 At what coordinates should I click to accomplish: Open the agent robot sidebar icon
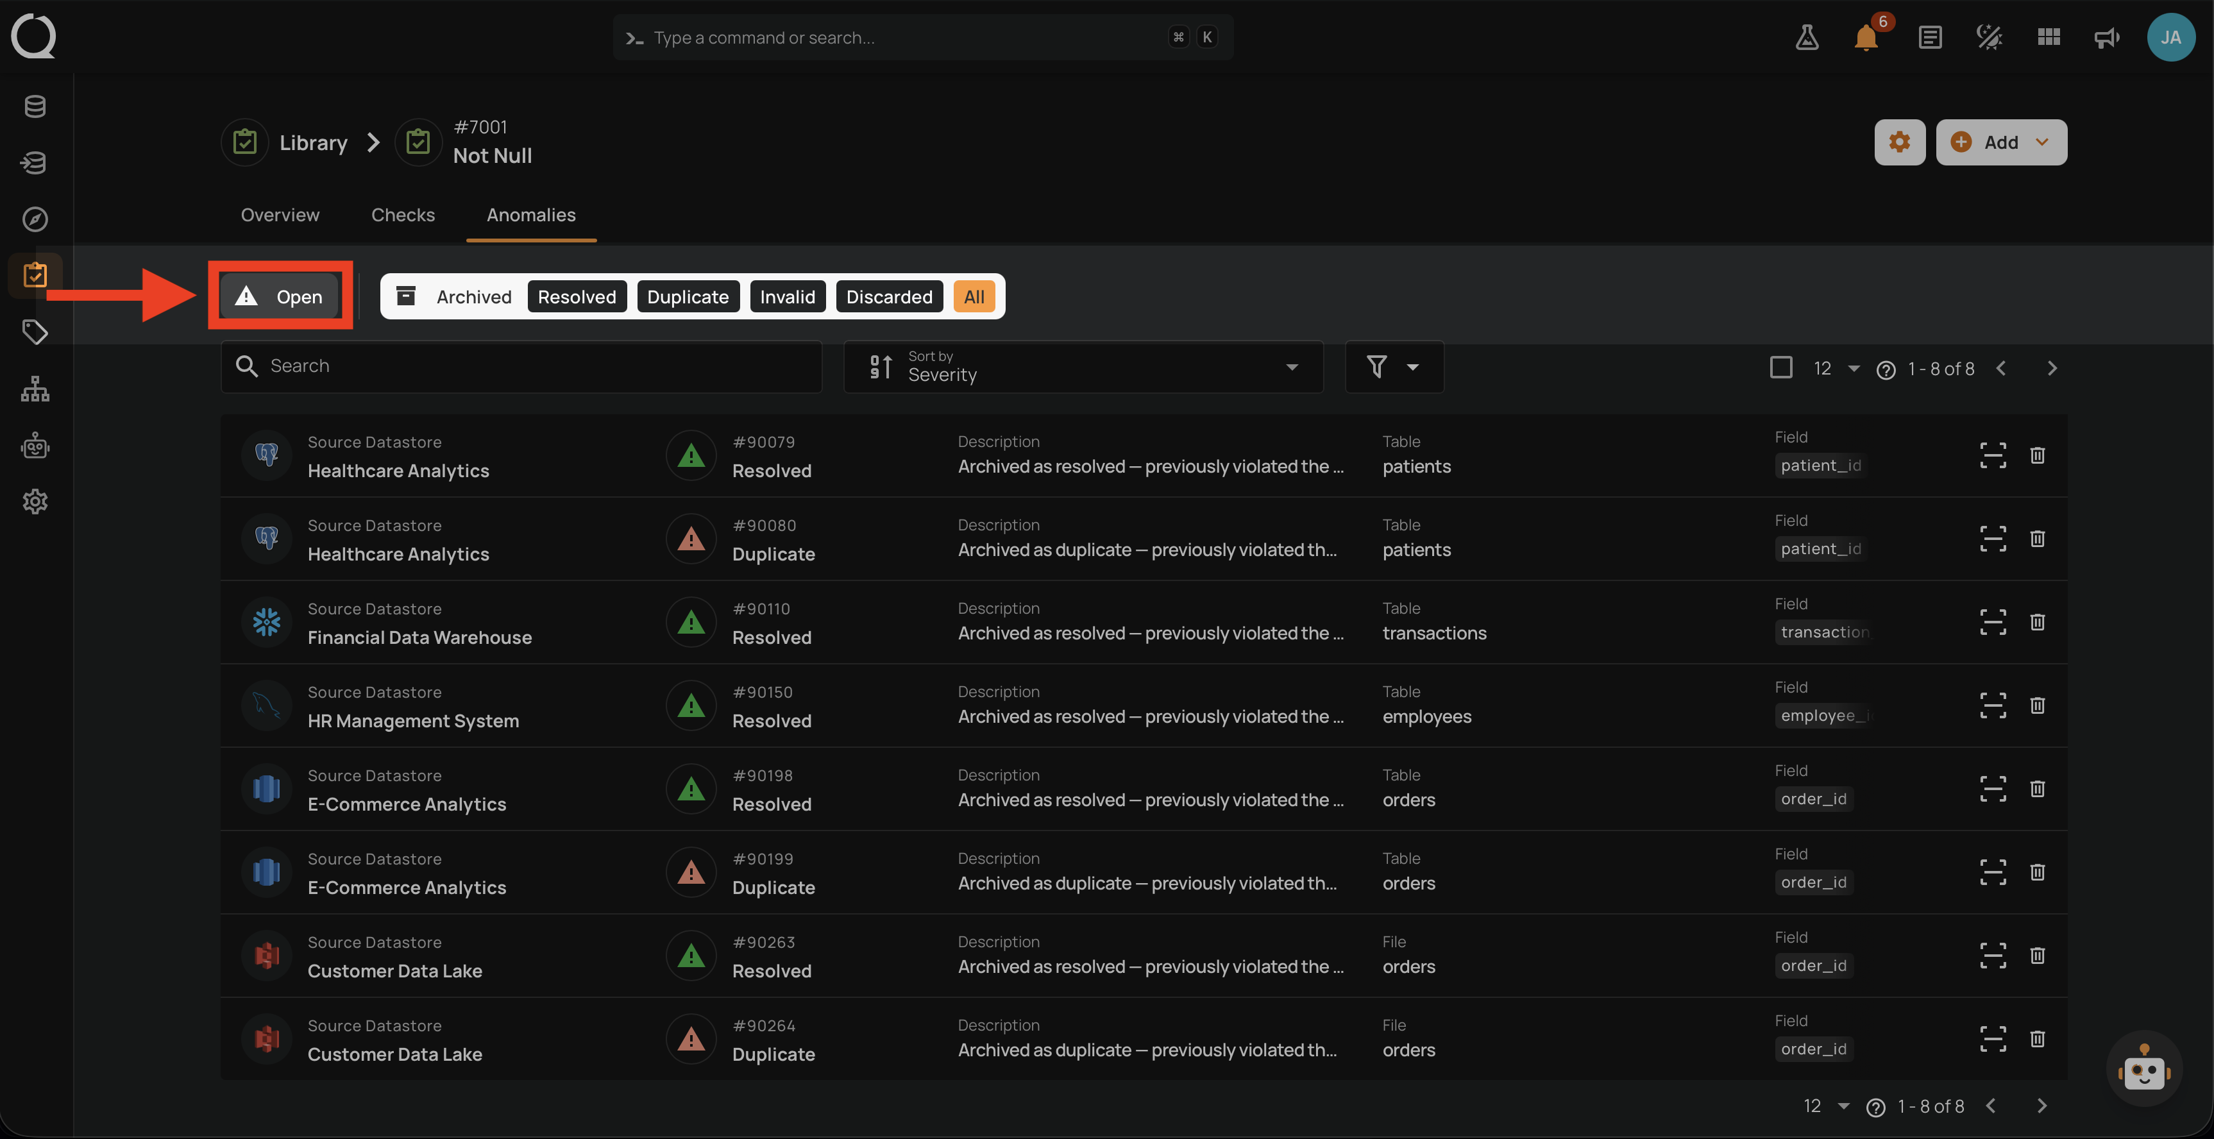35,445
